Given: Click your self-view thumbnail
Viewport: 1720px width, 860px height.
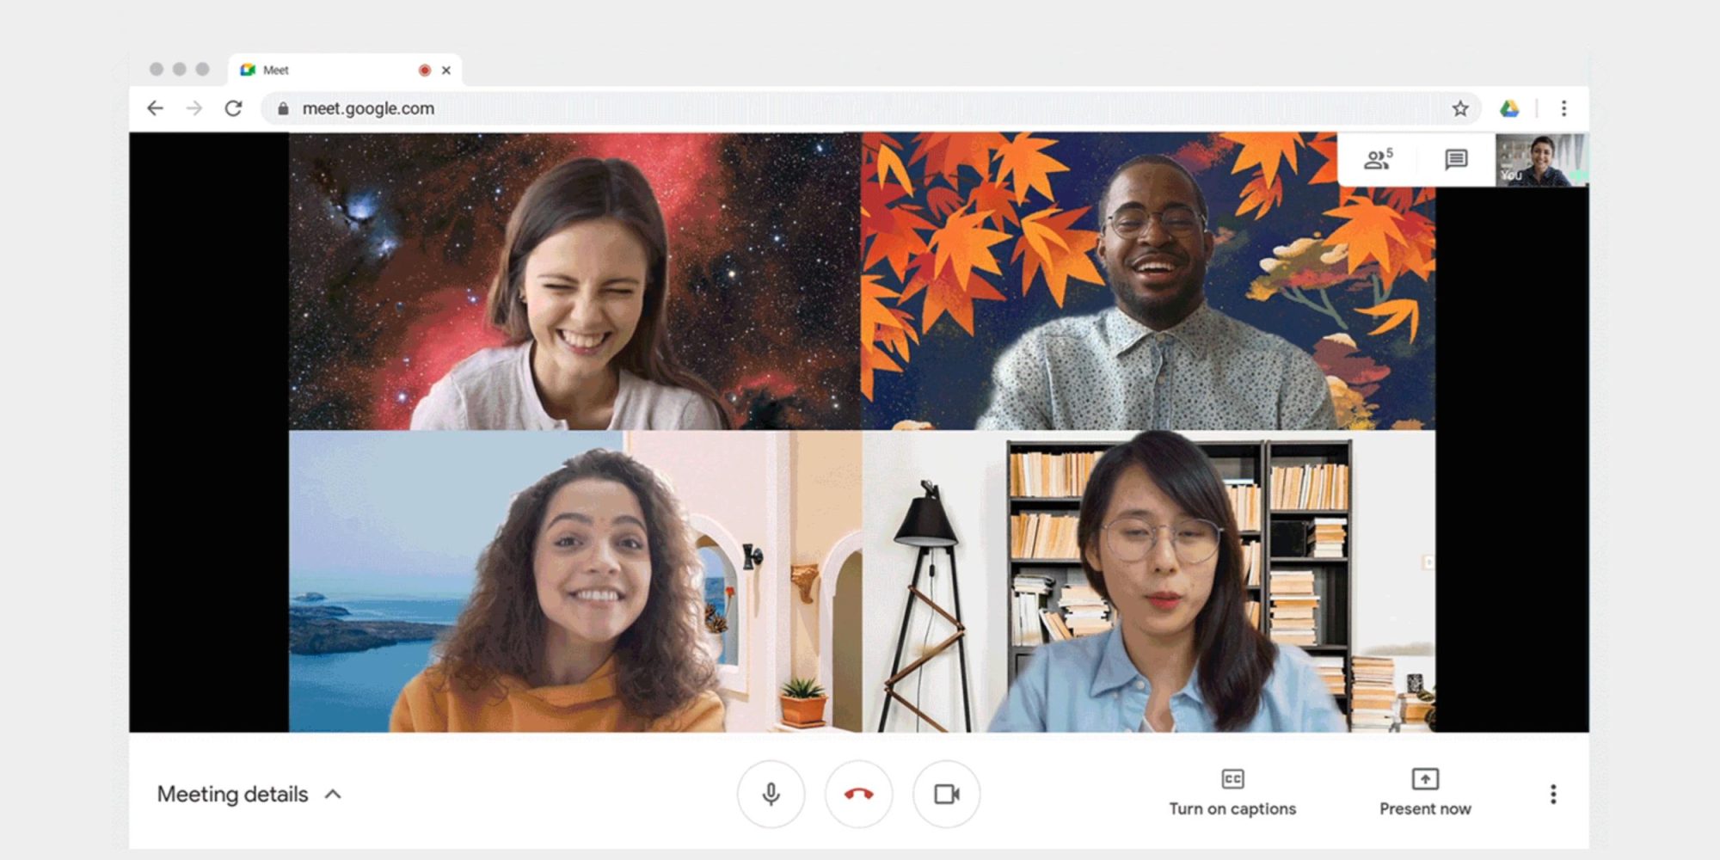Looking at the screenshot, I should tap(1541, 159).
